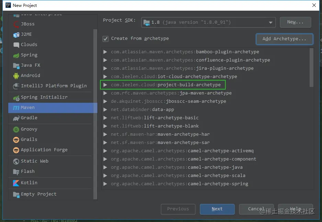The width and height of the screenshot is (322, 222).
Task: Expand bamboo-plugin-archetype node
Action: pos(105,52)
